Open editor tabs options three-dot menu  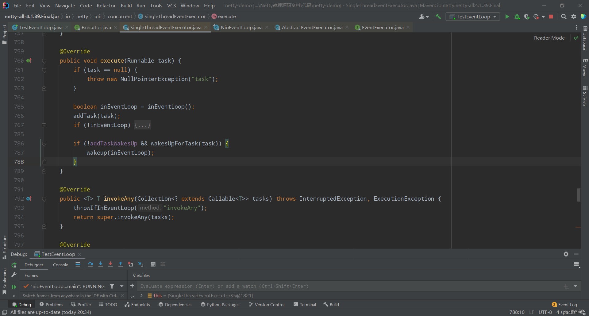point(576,27)
